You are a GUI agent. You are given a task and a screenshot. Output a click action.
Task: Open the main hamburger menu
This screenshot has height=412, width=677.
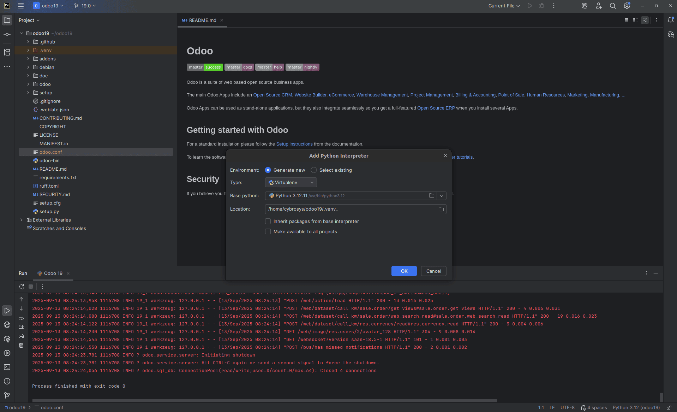click(x=21, y=6)
